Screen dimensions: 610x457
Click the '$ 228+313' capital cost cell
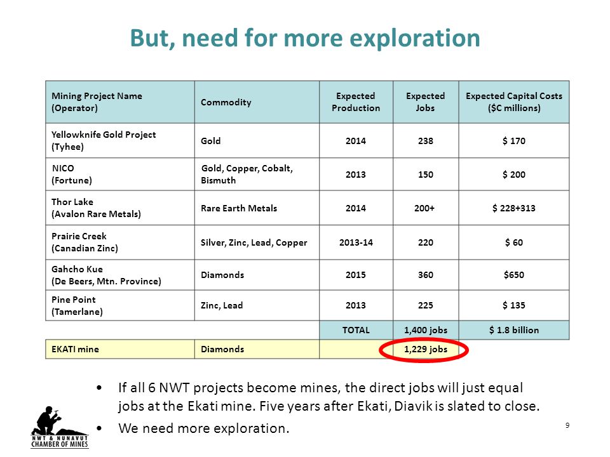[x=514, y=208]
